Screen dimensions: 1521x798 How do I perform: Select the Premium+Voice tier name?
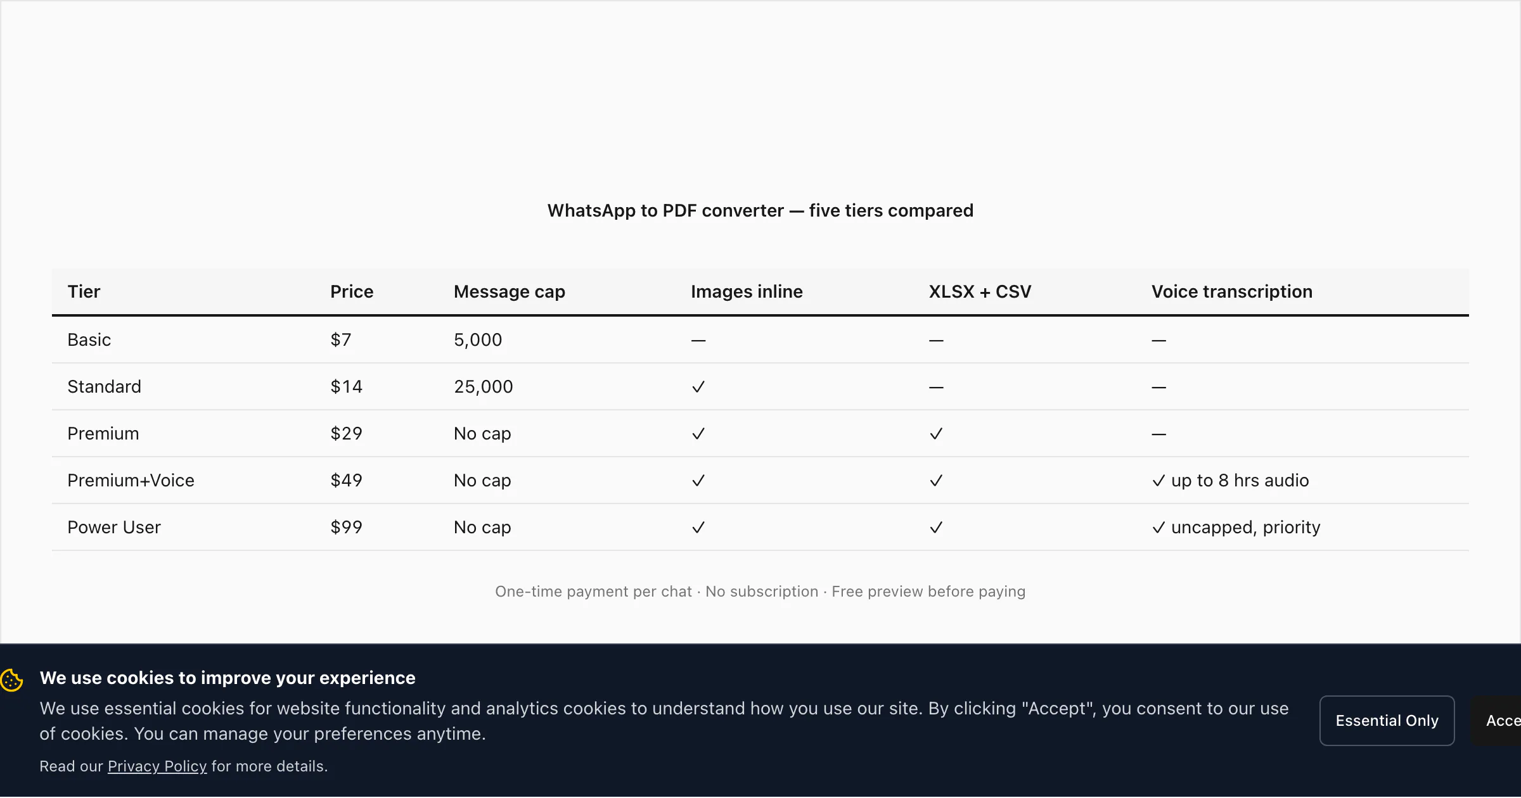(131, 481)
